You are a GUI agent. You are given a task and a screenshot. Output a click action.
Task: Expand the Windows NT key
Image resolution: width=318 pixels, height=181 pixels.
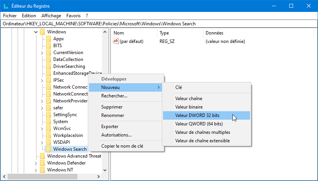pos(36,170)
